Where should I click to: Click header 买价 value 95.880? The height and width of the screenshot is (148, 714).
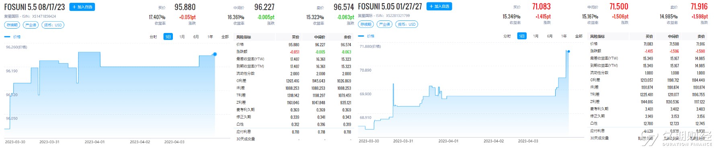(x=185, y=7)
